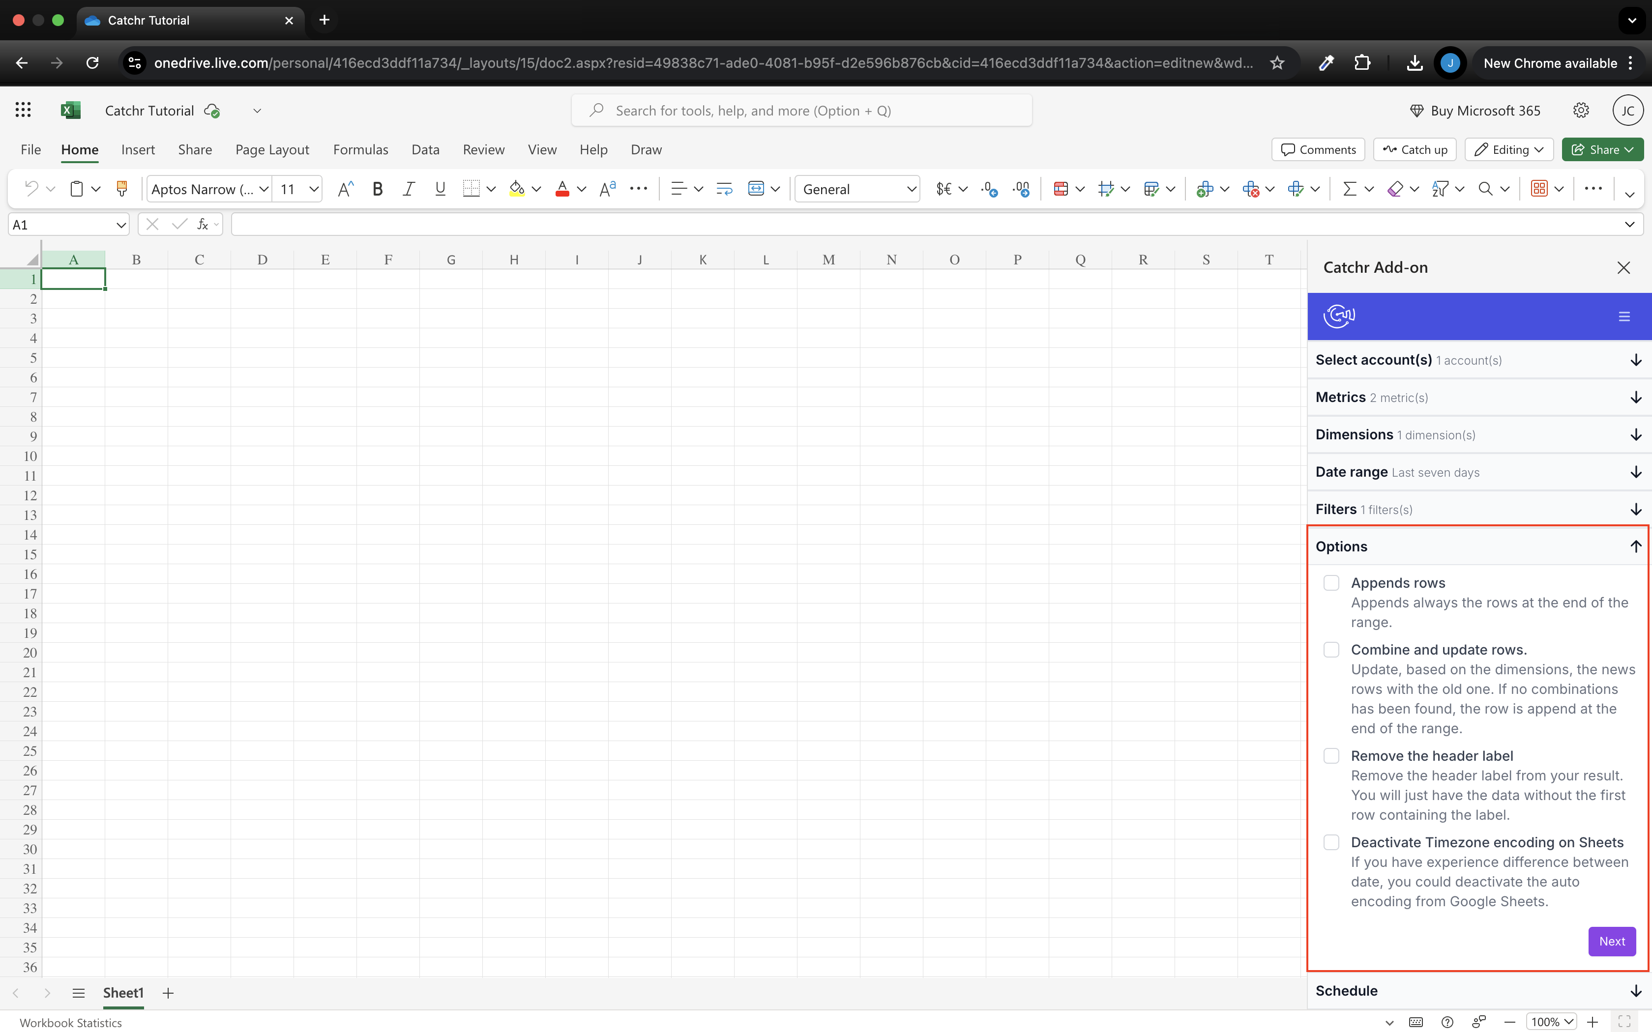Open the all sheets list icon
The image size is (1652, 1032).
[x=79, y=993]
